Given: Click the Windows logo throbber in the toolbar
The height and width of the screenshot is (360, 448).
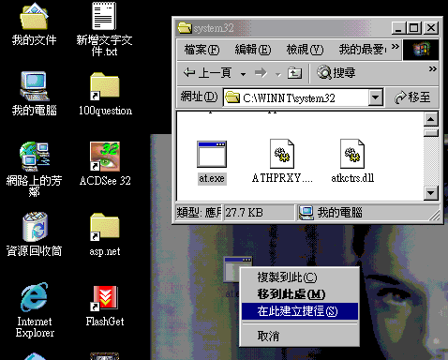Looking at the screenshot, I should point(421,50).
